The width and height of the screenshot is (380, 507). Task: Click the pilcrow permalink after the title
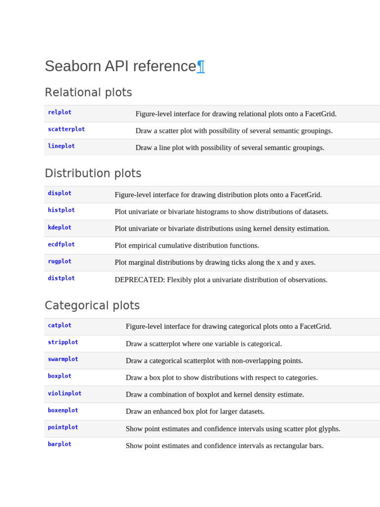(200, 66)
